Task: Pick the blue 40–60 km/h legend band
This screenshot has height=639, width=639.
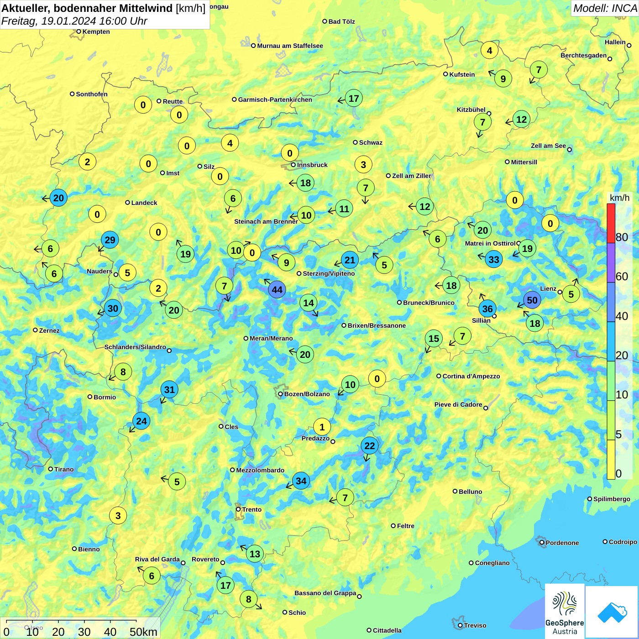Action: pyautogui.click(x=611, y=302)
